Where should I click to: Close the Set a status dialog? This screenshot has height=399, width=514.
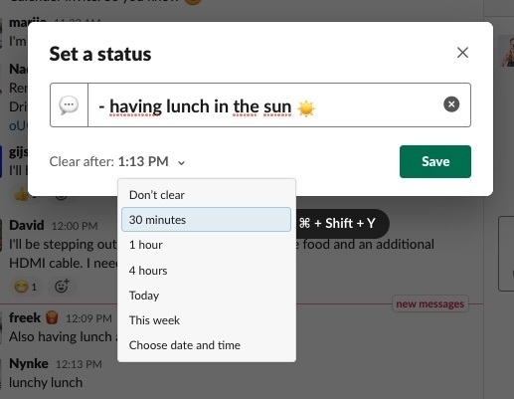click(462, 53)
